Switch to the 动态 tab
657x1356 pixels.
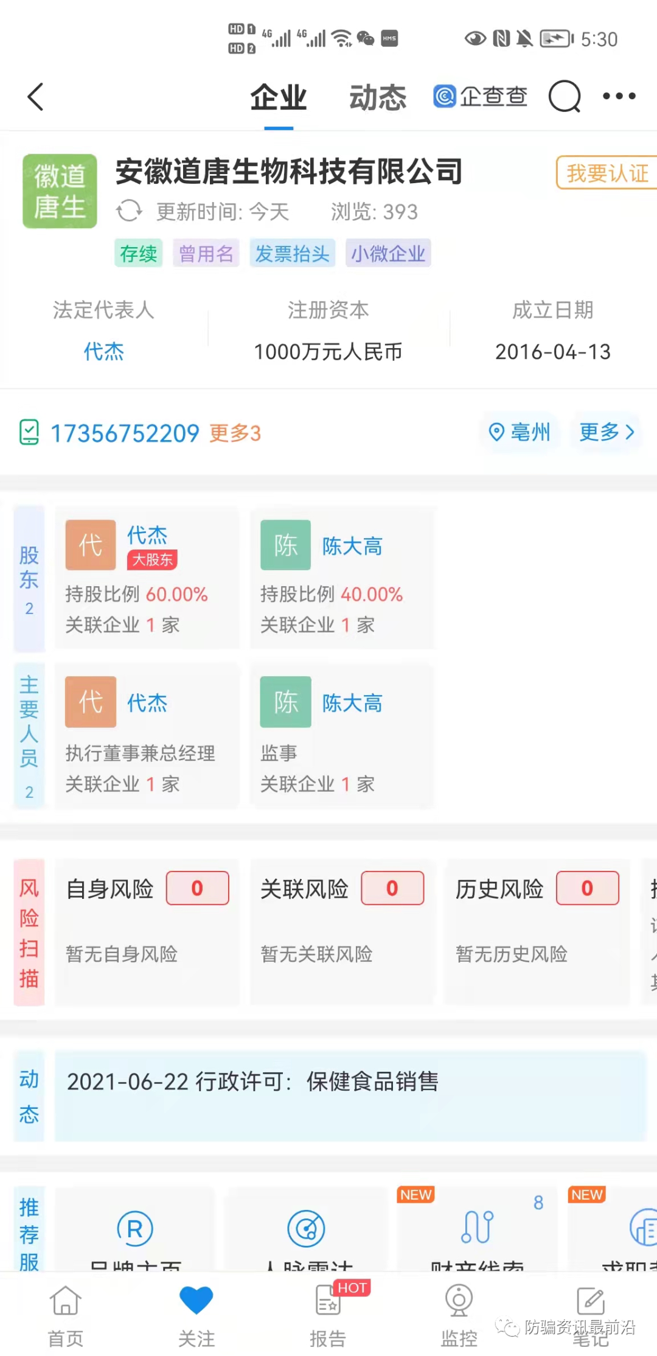(x=377, y=98)
